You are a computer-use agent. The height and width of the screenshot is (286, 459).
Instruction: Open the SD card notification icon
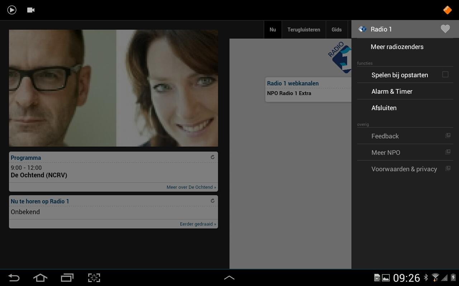pos(377,278)
